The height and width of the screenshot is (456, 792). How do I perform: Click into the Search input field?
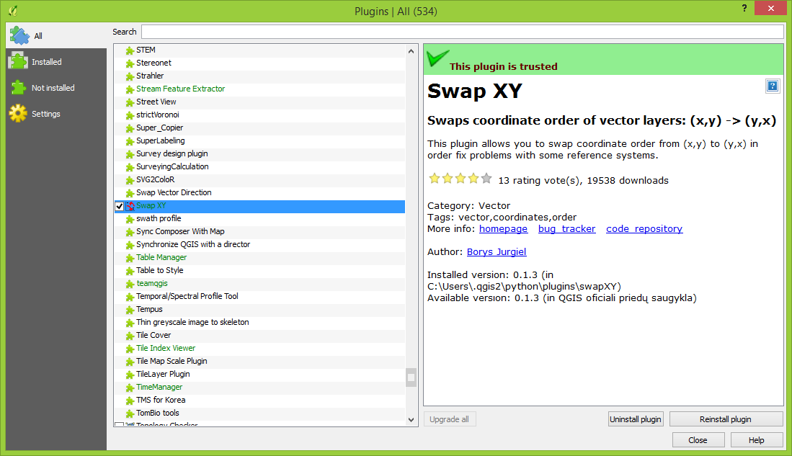pyautogui.click(x=462, y=32)
